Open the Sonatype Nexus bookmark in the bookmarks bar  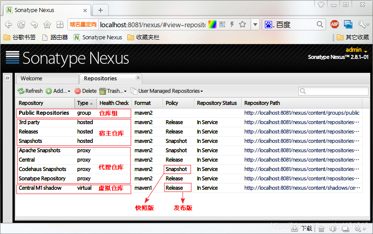(x=98, y=38)
